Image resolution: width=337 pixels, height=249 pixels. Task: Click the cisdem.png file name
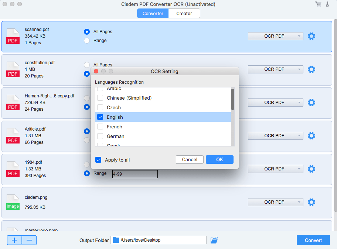(36, 197)
